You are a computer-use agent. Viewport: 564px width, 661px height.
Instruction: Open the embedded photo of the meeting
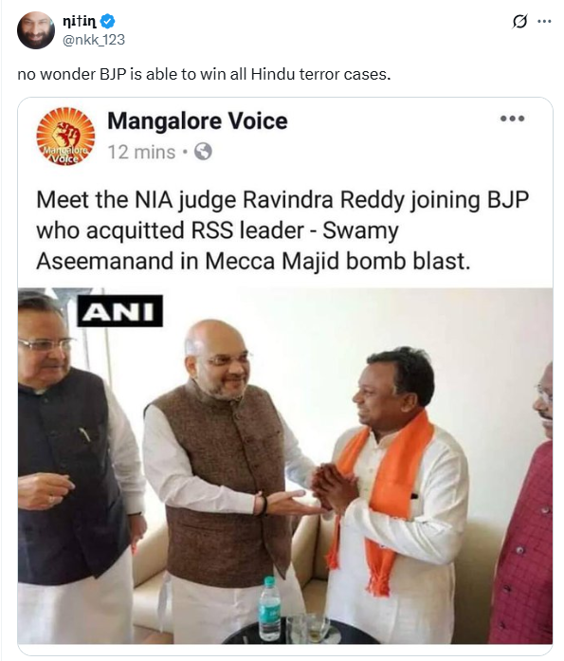(x=285, y=466)
